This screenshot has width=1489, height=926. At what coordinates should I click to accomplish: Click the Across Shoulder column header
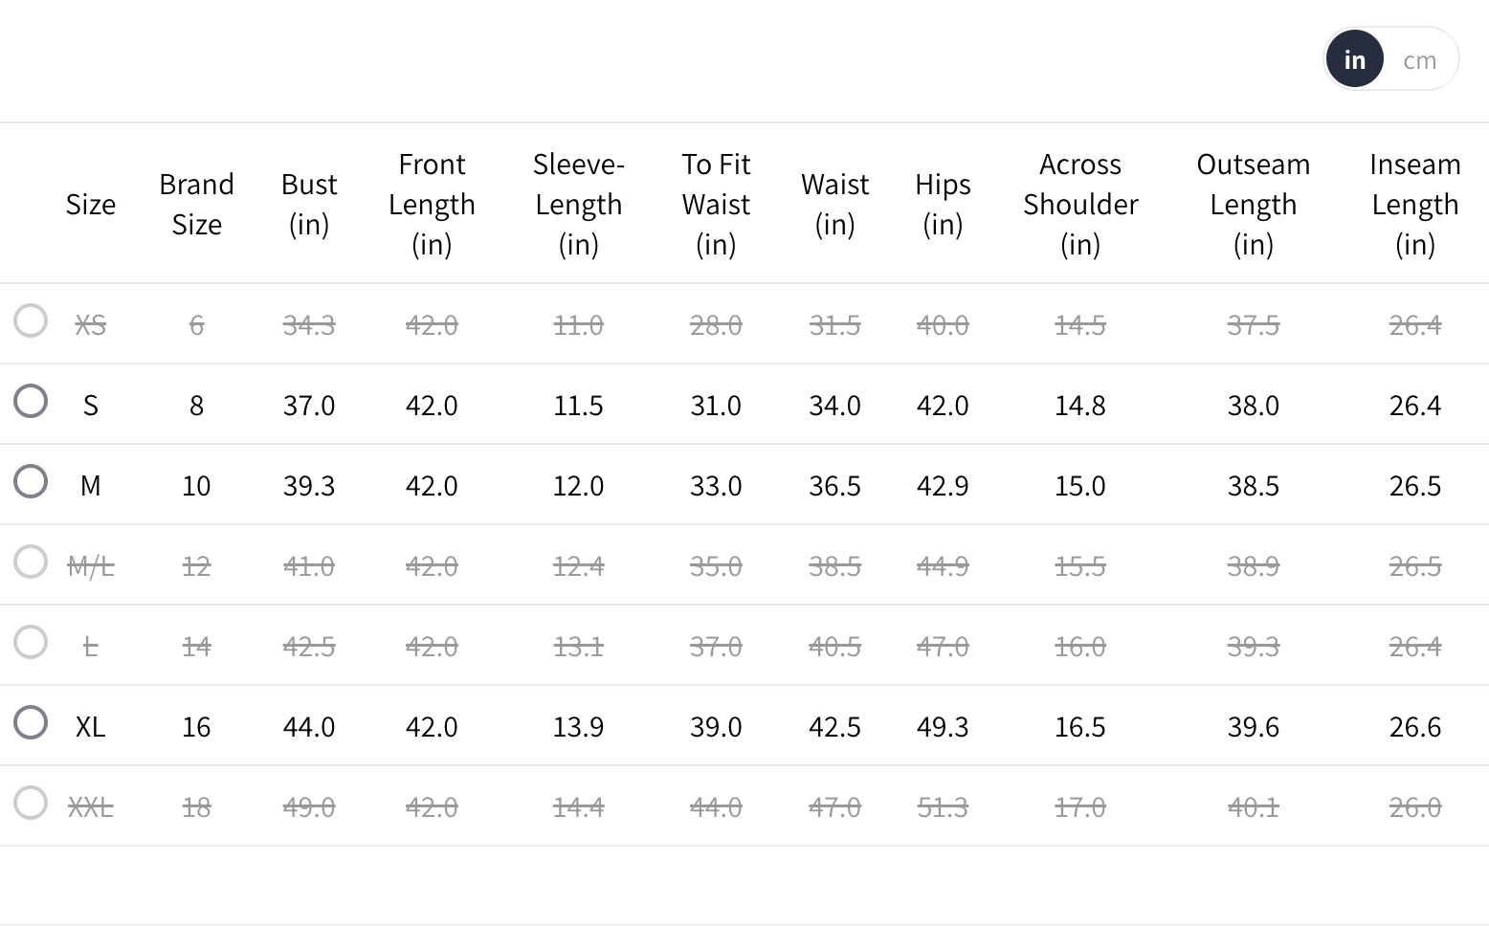[x=1080, y=204]
